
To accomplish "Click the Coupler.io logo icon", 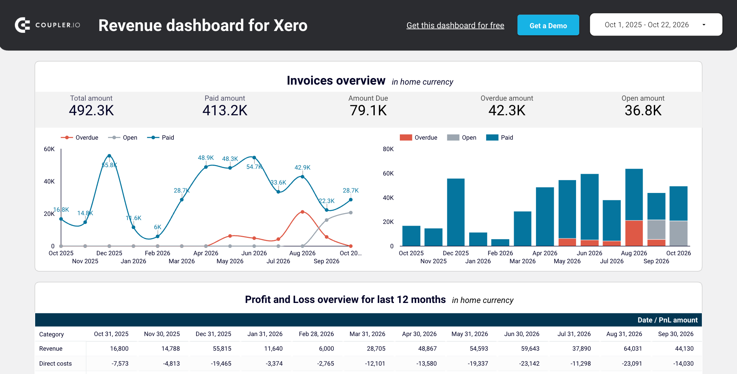I will [x=22, y=25].
